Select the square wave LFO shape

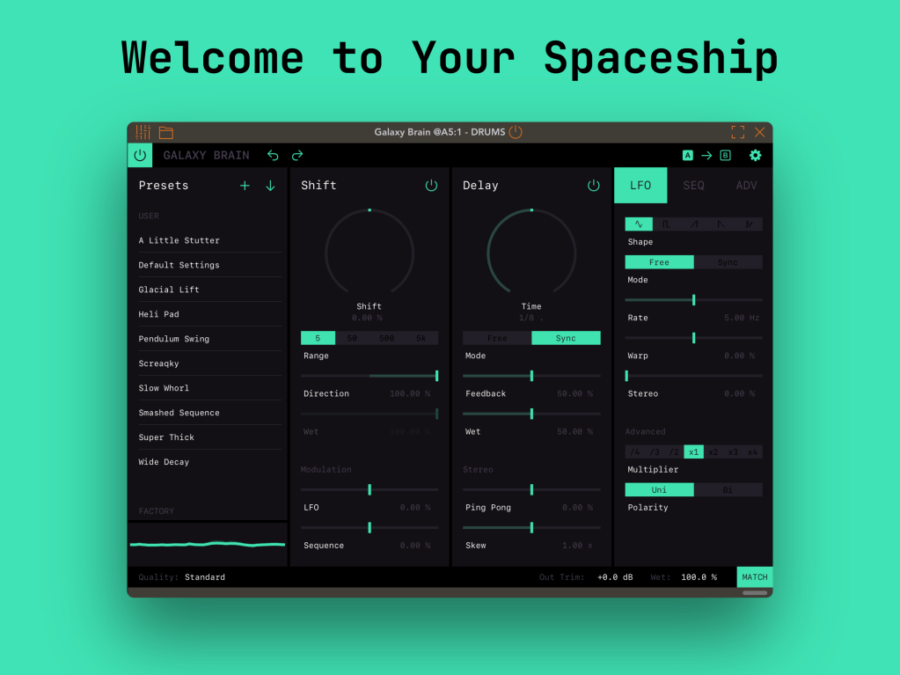pos(666,224)
